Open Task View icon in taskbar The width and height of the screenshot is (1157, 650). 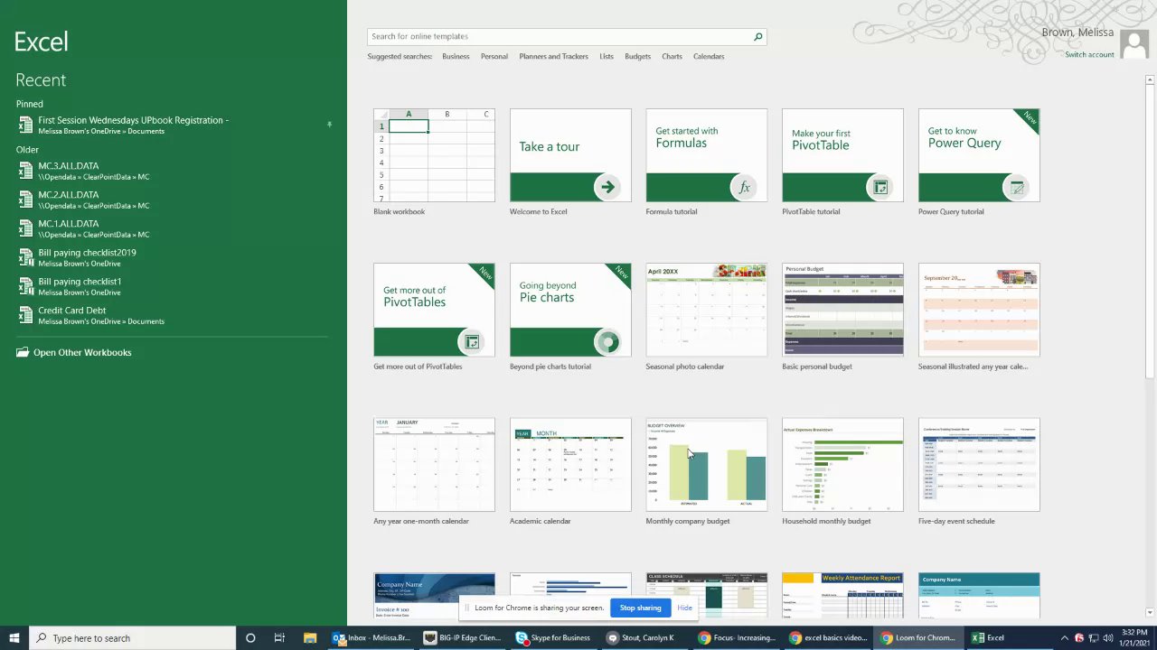(x=279, y=638)
